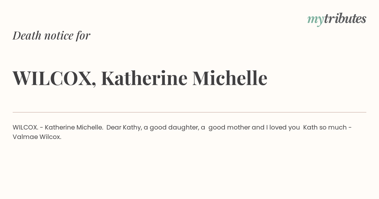Select the "Death notice for" italic heading
Viewport: 379px width, 199px height.
click(51, 36)
